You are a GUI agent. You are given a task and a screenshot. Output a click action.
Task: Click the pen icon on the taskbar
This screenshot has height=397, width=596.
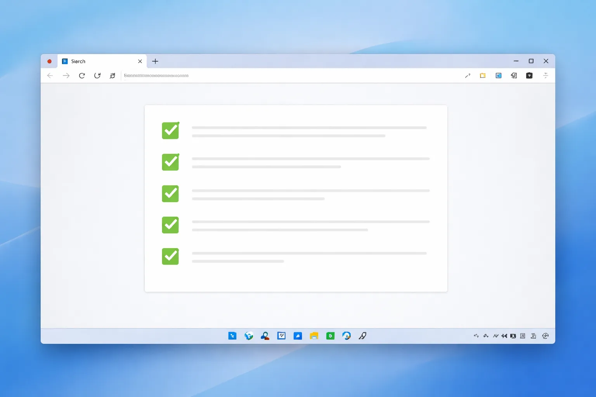click(362, 336)
